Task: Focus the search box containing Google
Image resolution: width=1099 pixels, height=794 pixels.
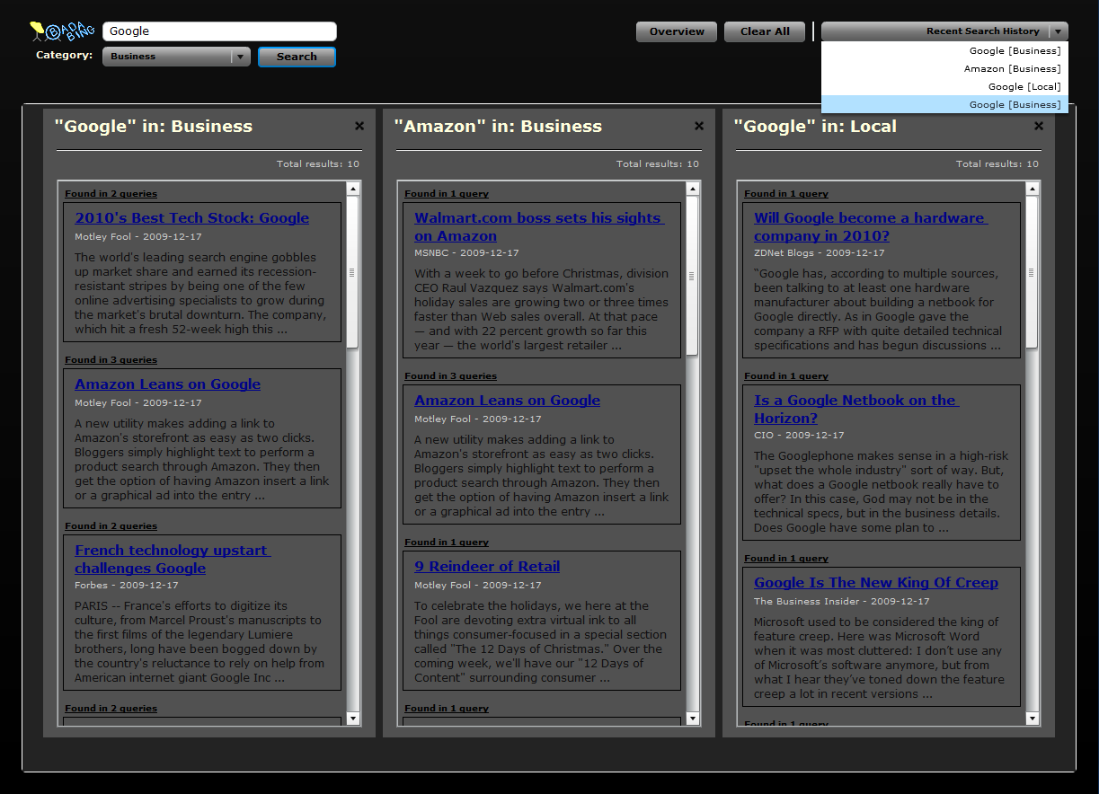Action: 219,31
